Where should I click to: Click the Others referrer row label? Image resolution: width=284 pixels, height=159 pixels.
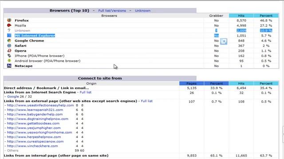tap(13, 150)
